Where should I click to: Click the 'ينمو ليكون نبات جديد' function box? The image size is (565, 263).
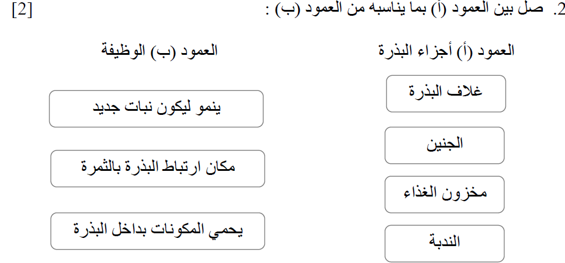(x=156, y=108)
